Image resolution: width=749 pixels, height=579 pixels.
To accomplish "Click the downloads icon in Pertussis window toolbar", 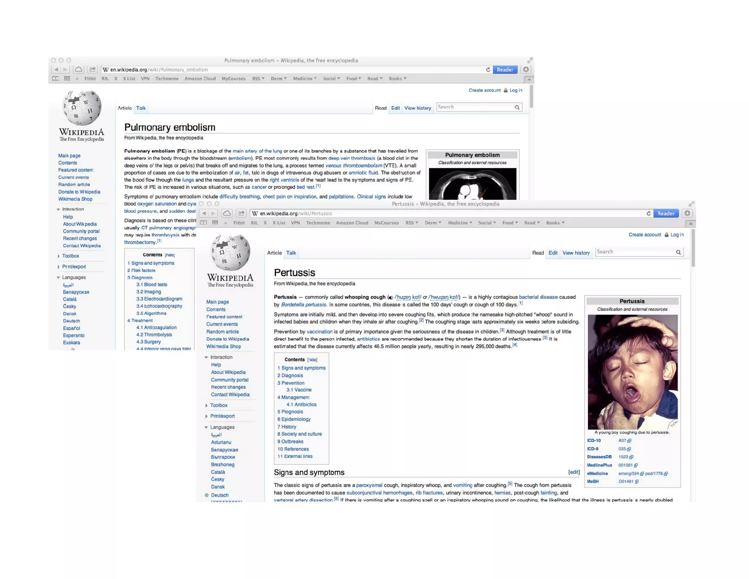I will tap(687, 213).
